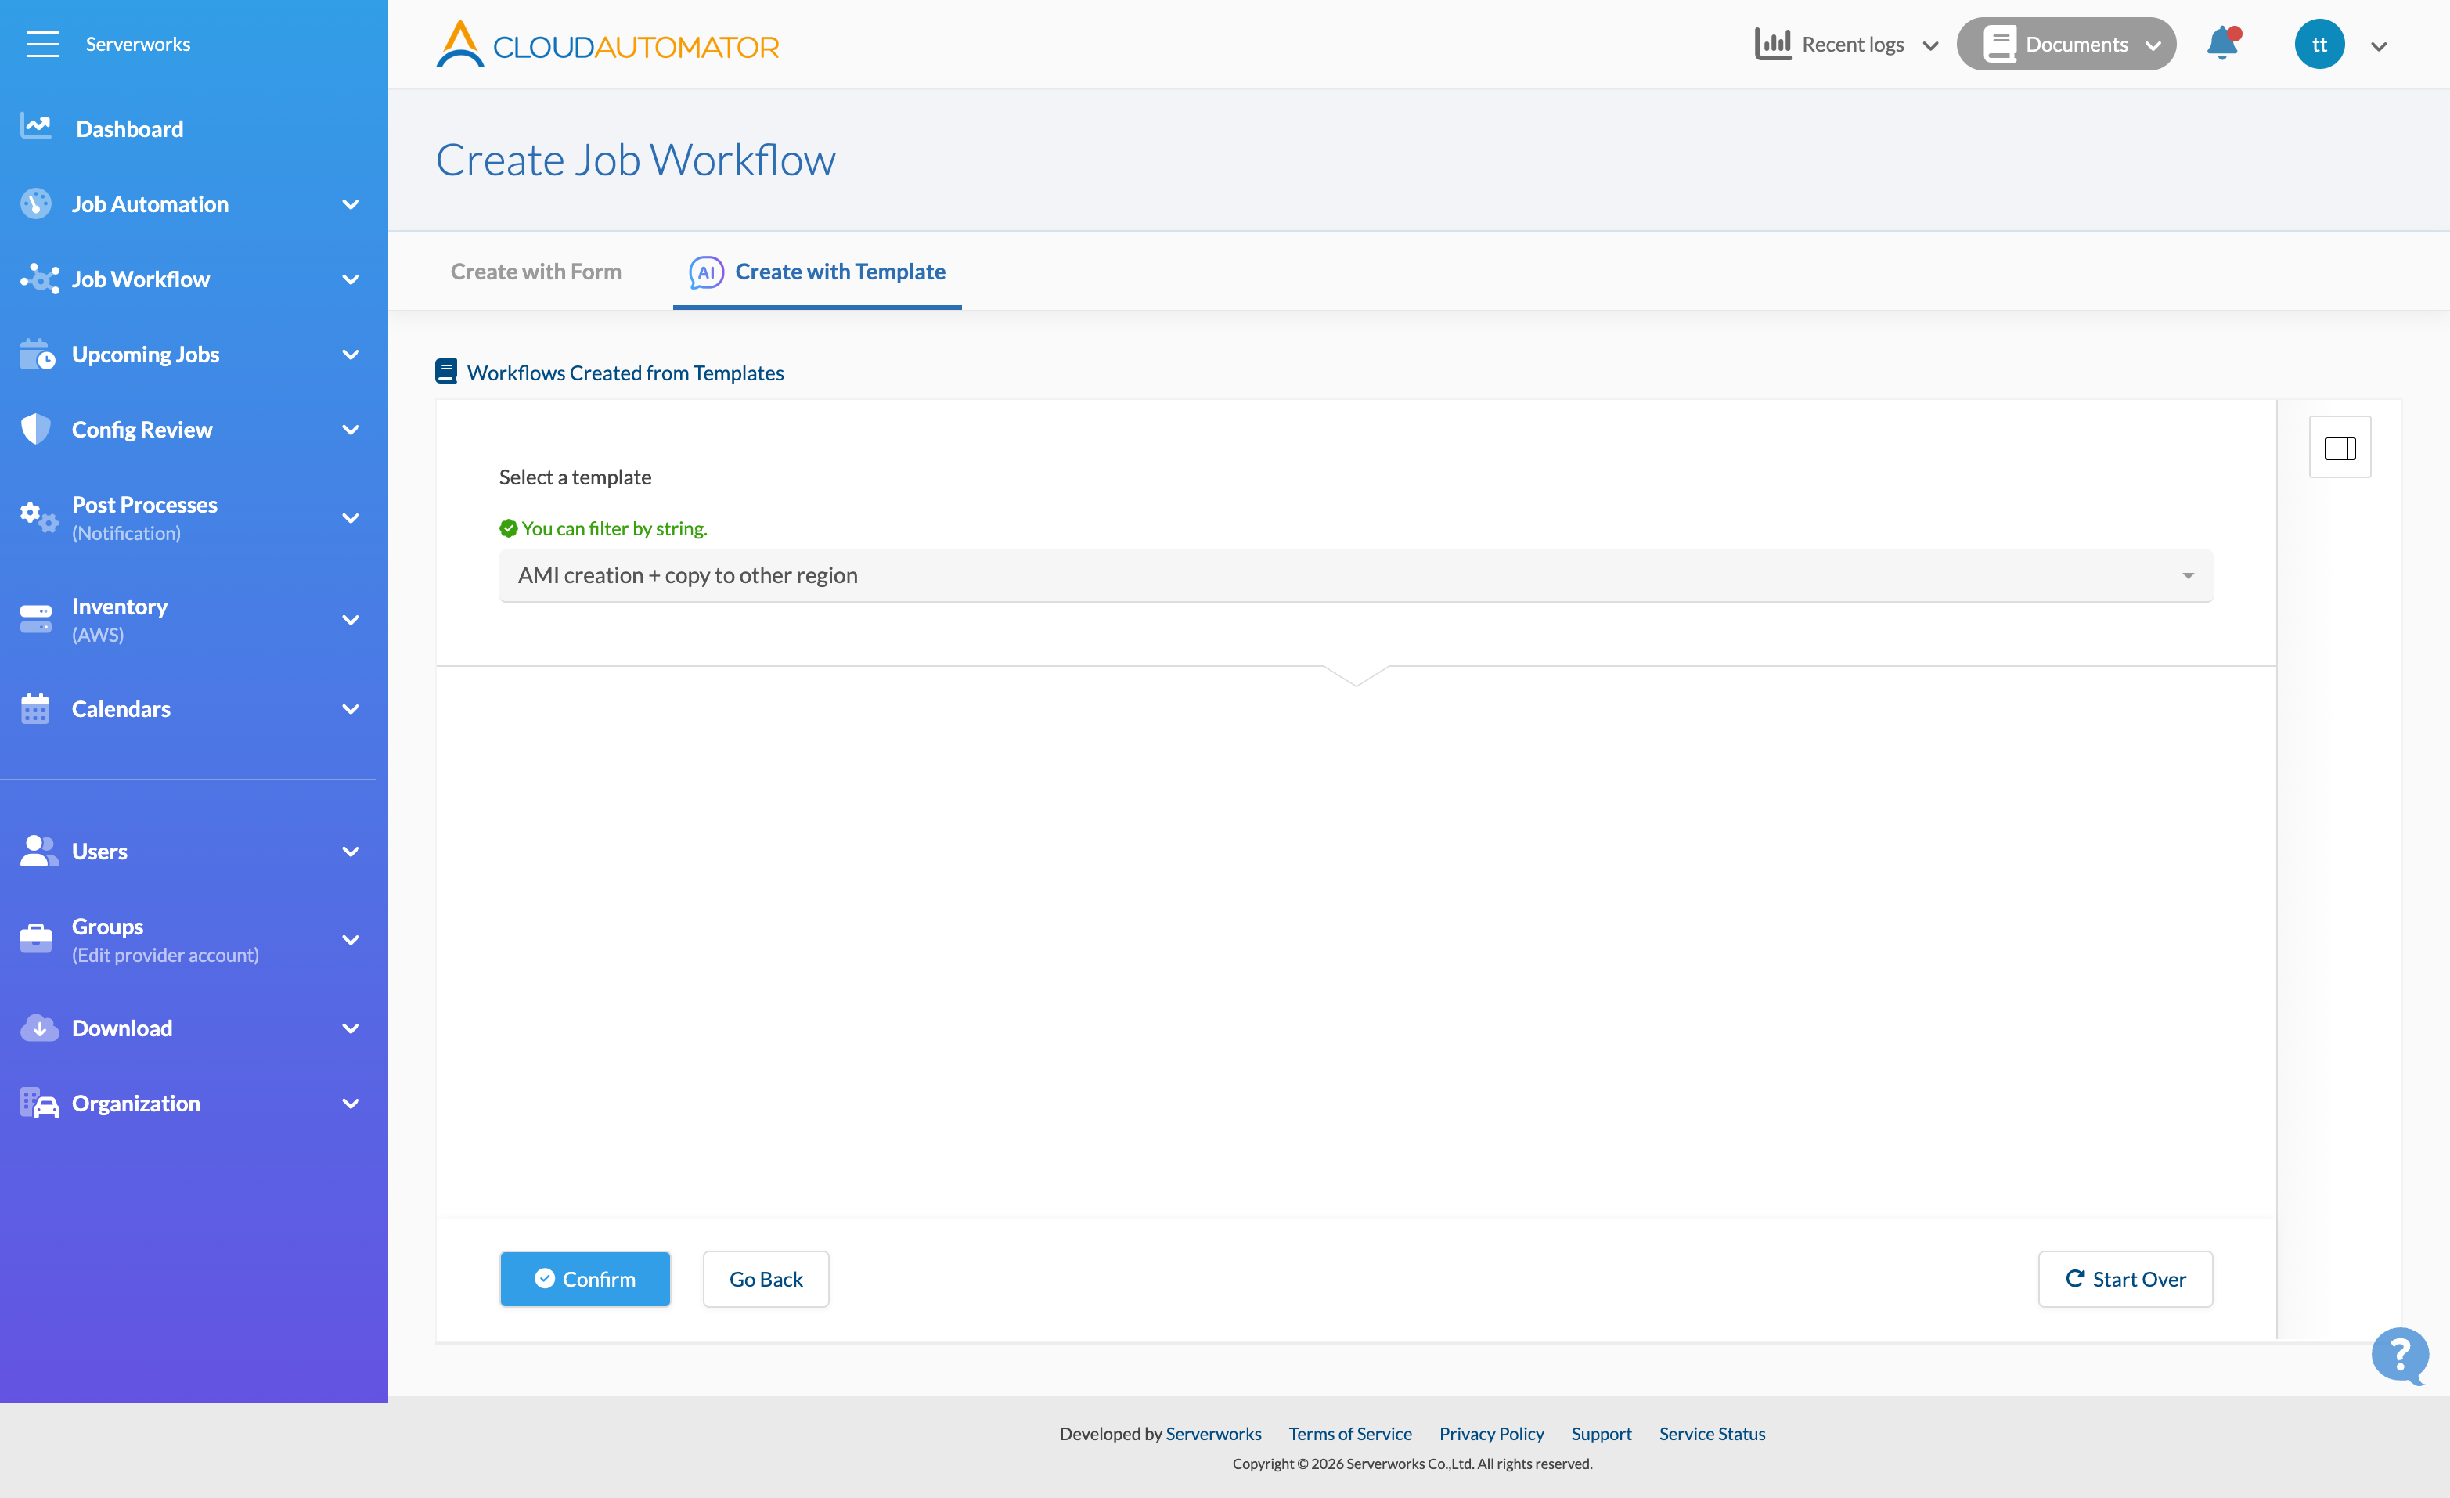
Task: Open Privacy Policy link
Action: (1491, 1433)
